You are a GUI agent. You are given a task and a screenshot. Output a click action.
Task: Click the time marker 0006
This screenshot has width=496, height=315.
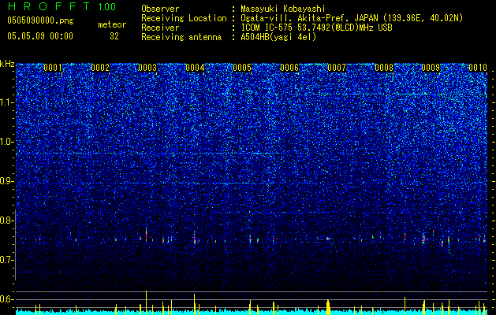289,68
